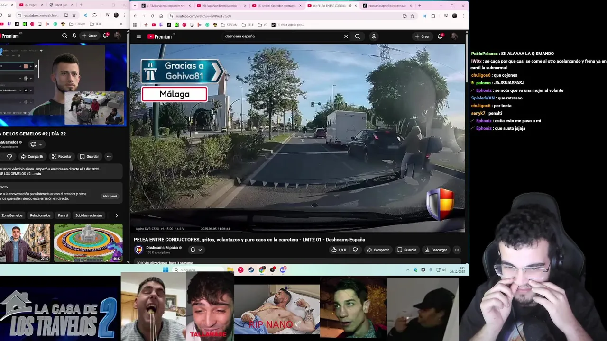Open Discord from the taskbar

(x=283, y=270)
